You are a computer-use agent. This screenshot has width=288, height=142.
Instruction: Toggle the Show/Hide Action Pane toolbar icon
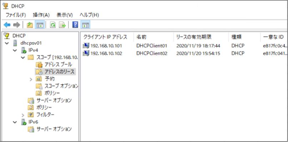85,25
